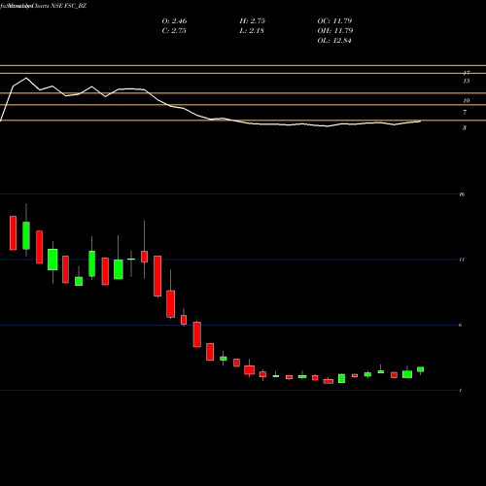Click the '11' price axis label
Screen dimensions: 486x486
pos(462,260)
